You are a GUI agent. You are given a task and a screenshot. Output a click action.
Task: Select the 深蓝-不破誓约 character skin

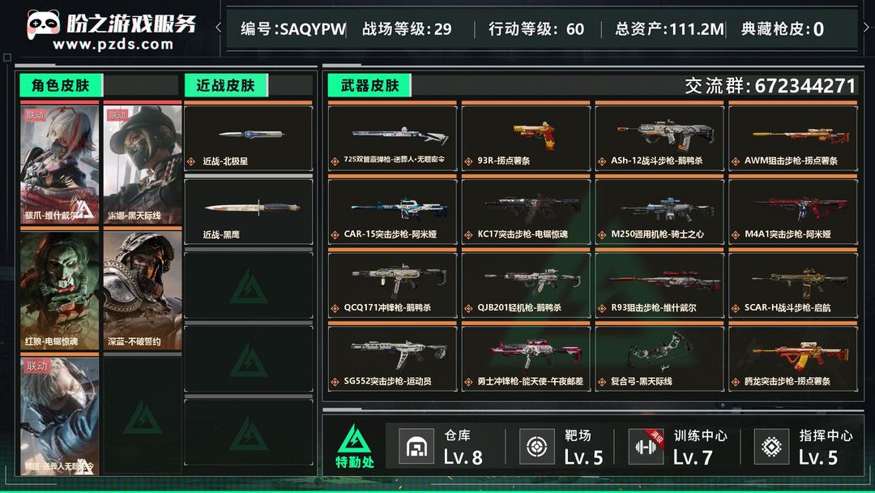(x=143, y=289)
